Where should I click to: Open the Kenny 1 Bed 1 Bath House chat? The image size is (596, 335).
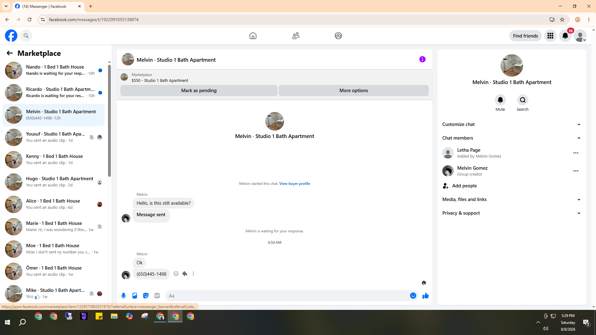pyautogui.click(x=53, y=160)
